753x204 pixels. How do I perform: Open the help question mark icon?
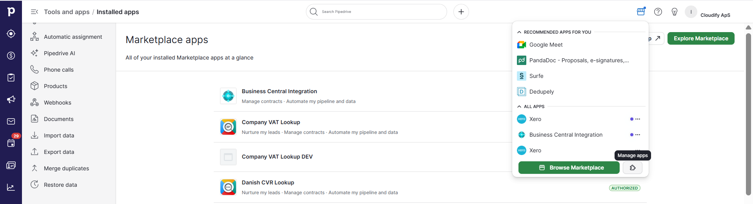coord(658,12)
